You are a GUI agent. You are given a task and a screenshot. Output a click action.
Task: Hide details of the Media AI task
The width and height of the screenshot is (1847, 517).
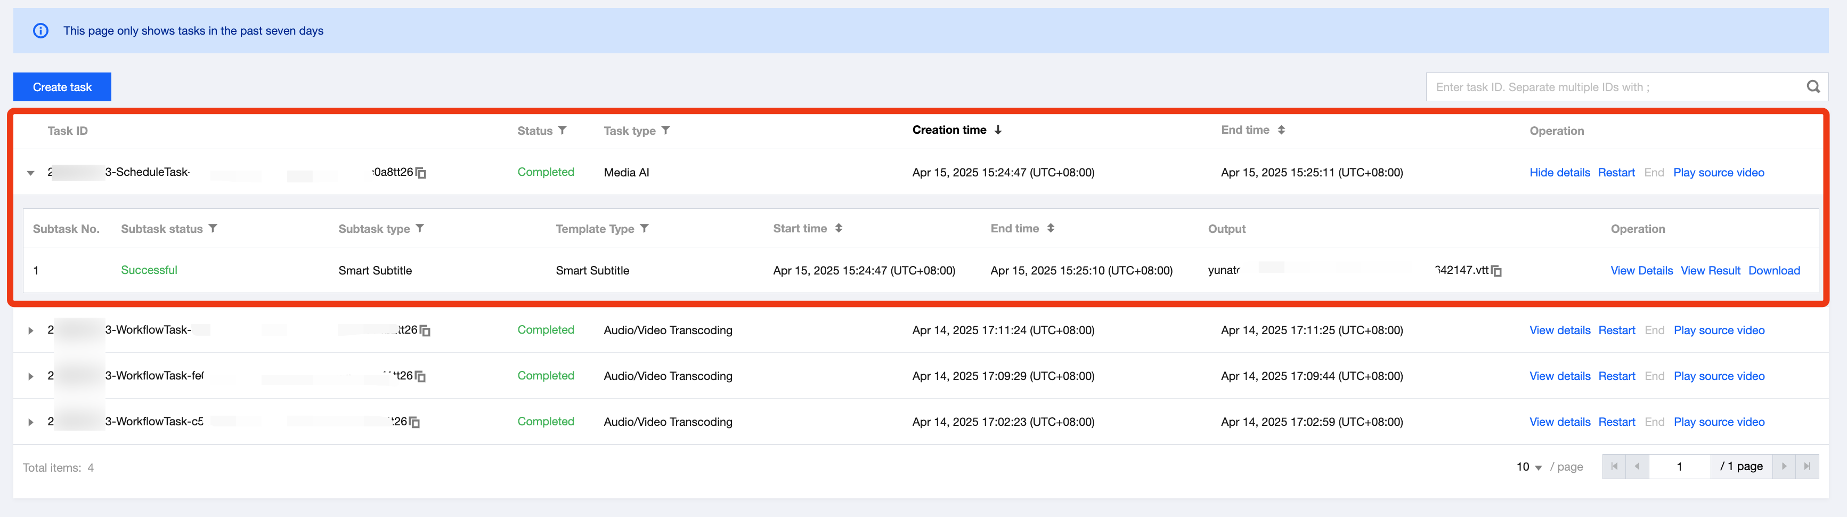pyautogui.click(x=1559, y=172)
